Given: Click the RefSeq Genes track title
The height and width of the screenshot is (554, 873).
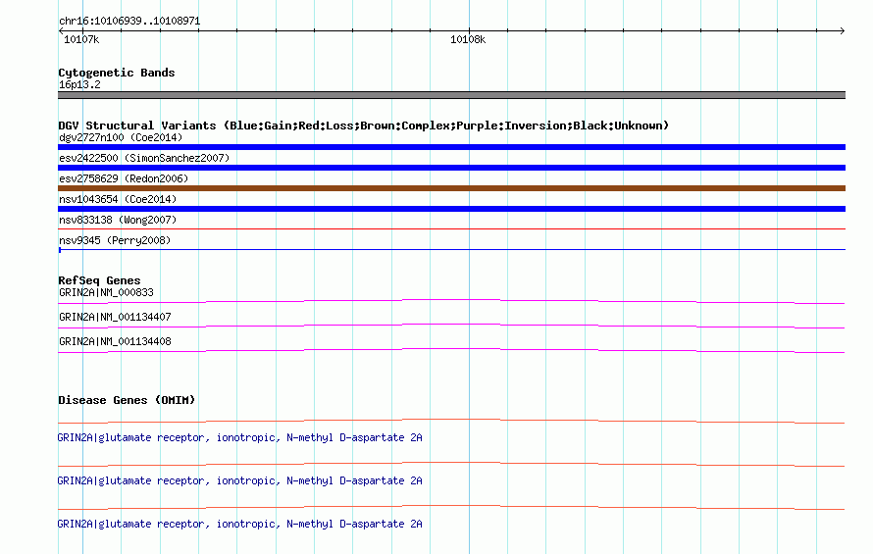Looking at the screenshot, I should 99,280.
